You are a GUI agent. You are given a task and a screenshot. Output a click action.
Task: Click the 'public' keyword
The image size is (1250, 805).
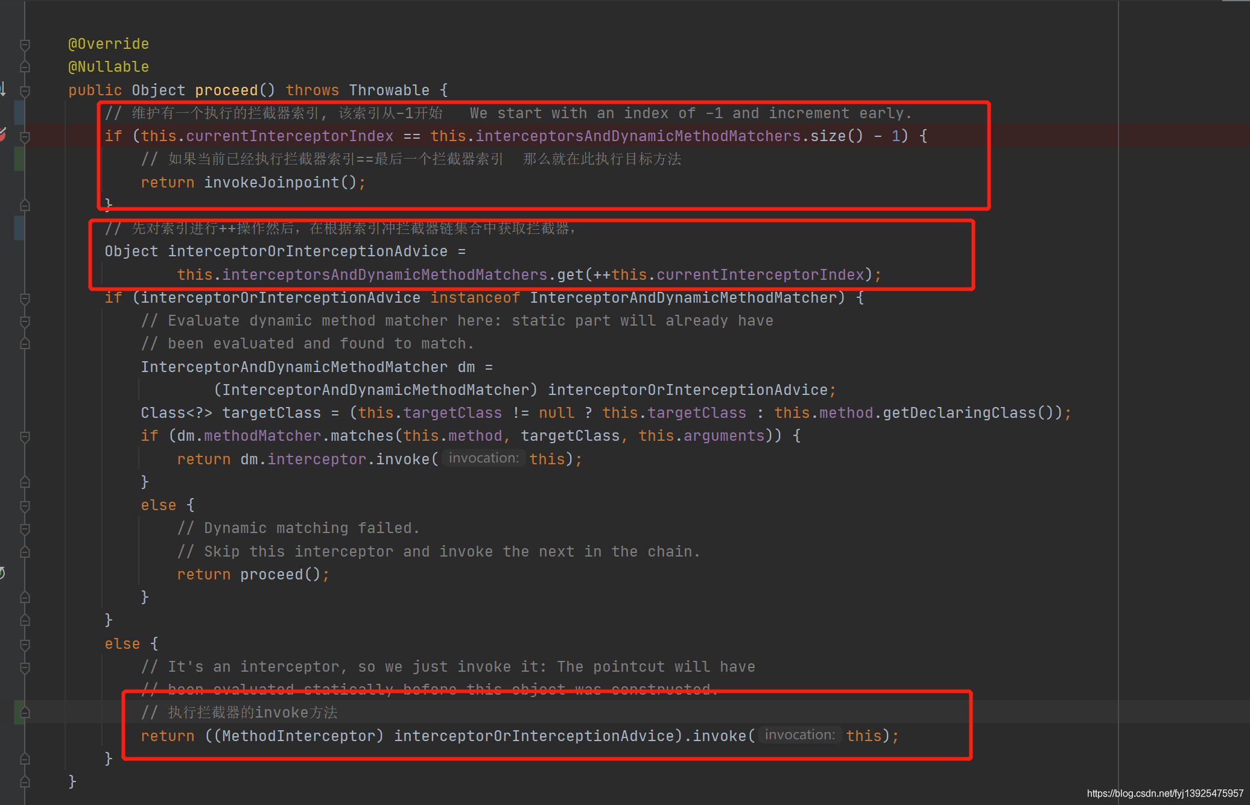click(95, 90)
